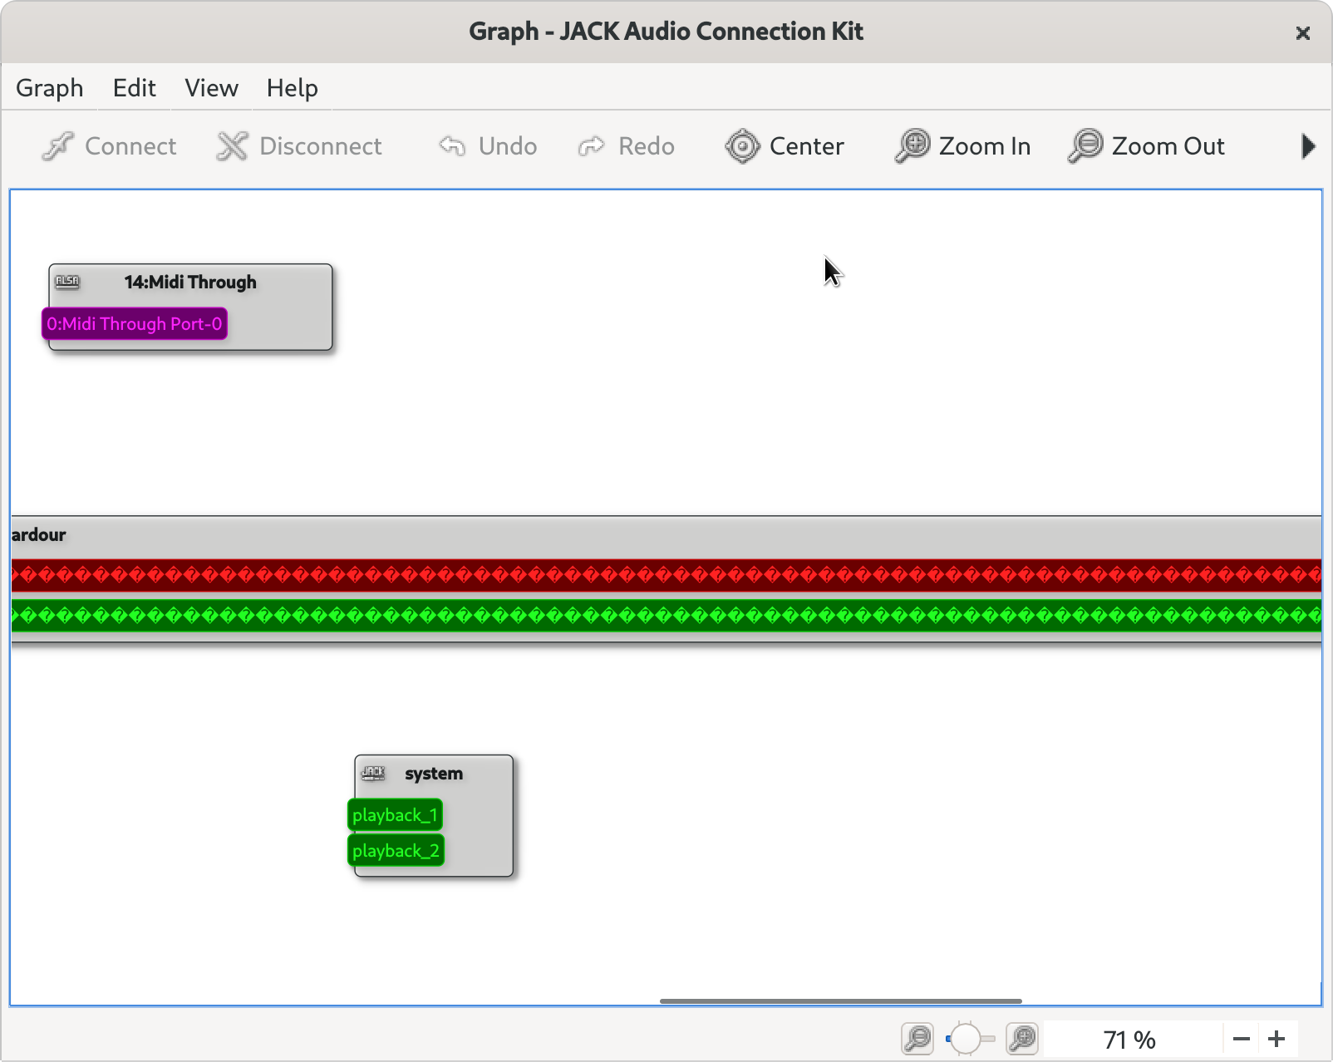Expand the toolbar overflow arrow
1333x1062 pixels.
[x=1308, y=146]
